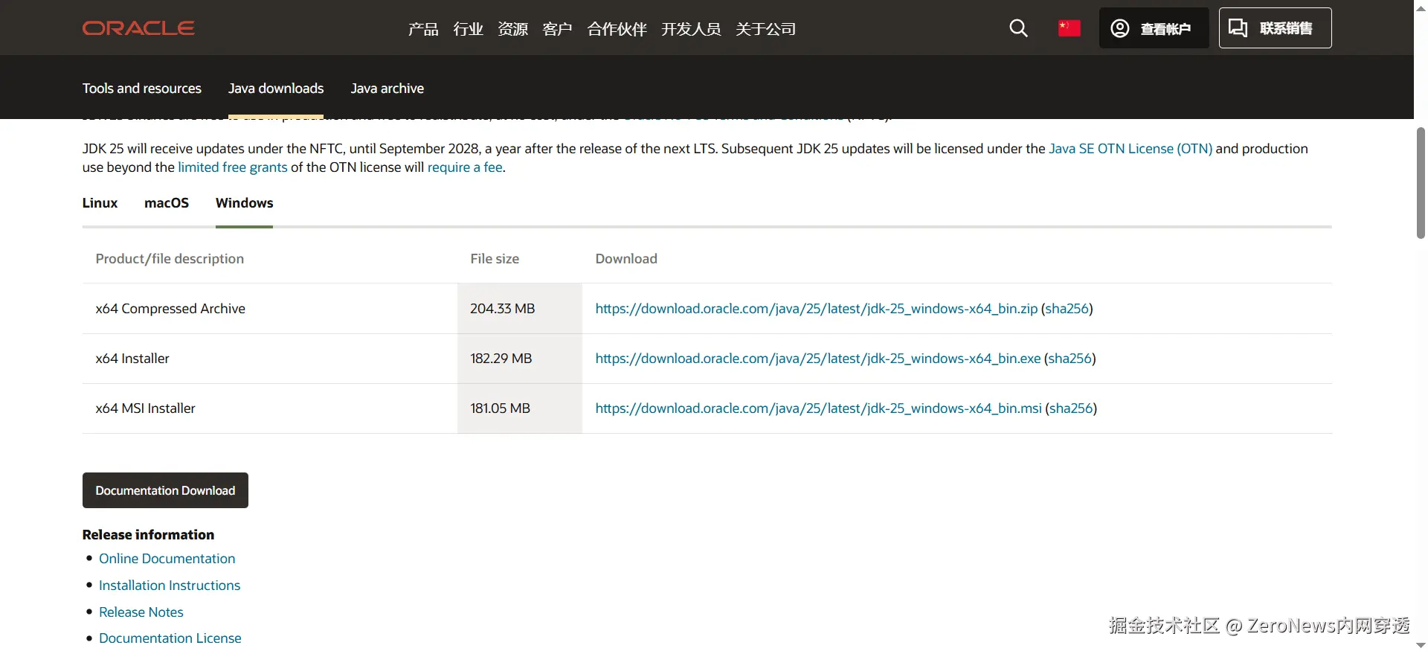The width and height of the screenshot is (1428, 654).
Task: Open Java SE OTN License link
Action: 1130,149
